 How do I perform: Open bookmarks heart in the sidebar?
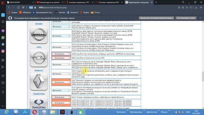(3, 76)
